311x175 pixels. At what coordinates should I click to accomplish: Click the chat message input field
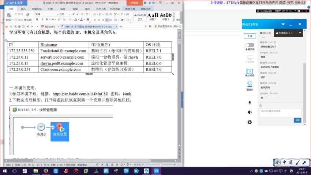[x=280, y=112]
